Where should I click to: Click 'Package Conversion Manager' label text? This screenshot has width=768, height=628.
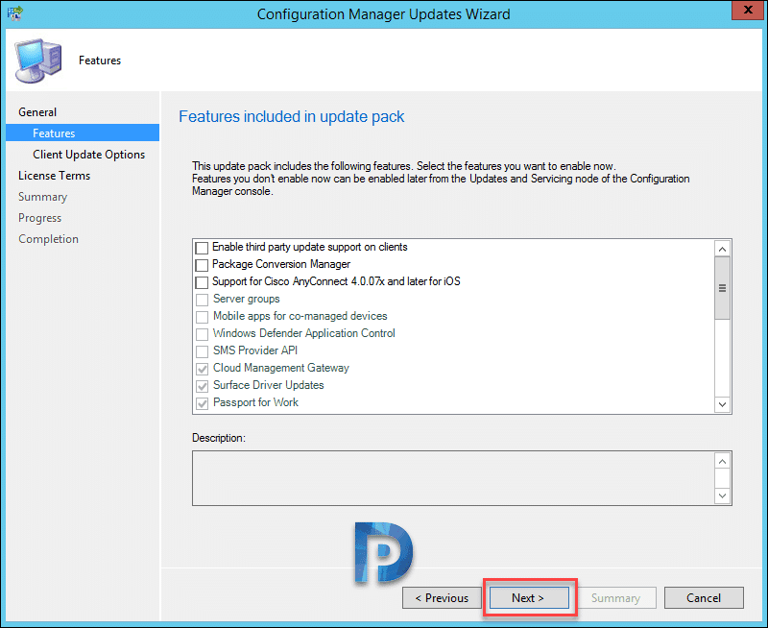281,264
